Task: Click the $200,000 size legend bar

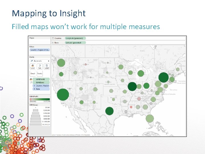Action: point(36,110)
